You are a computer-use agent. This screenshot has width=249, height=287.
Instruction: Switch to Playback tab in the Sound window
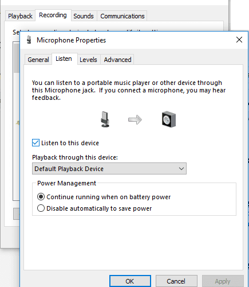point(20,16)
